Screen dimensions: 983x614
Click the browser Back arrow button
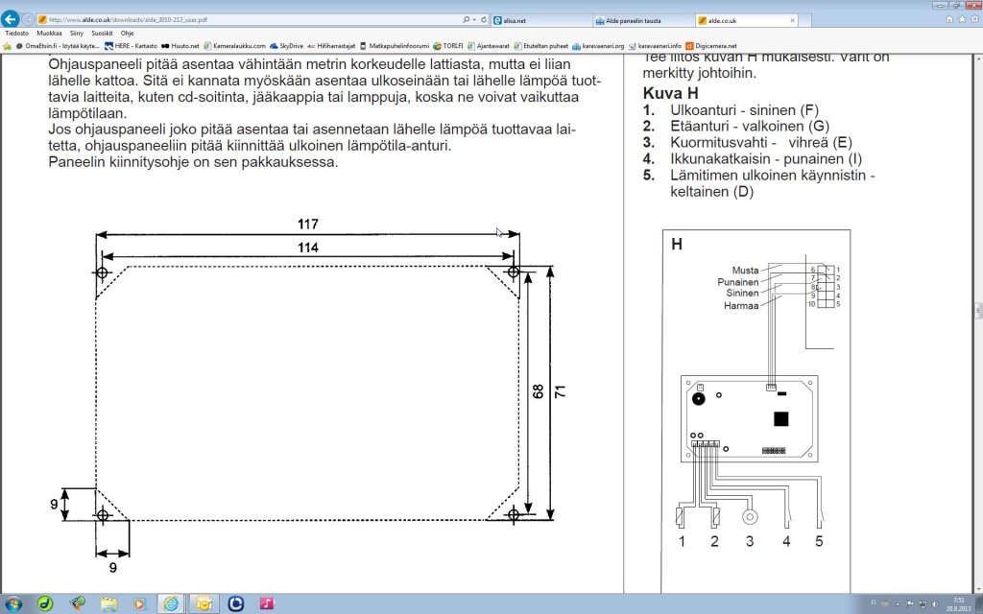click(x=12, y=18)
